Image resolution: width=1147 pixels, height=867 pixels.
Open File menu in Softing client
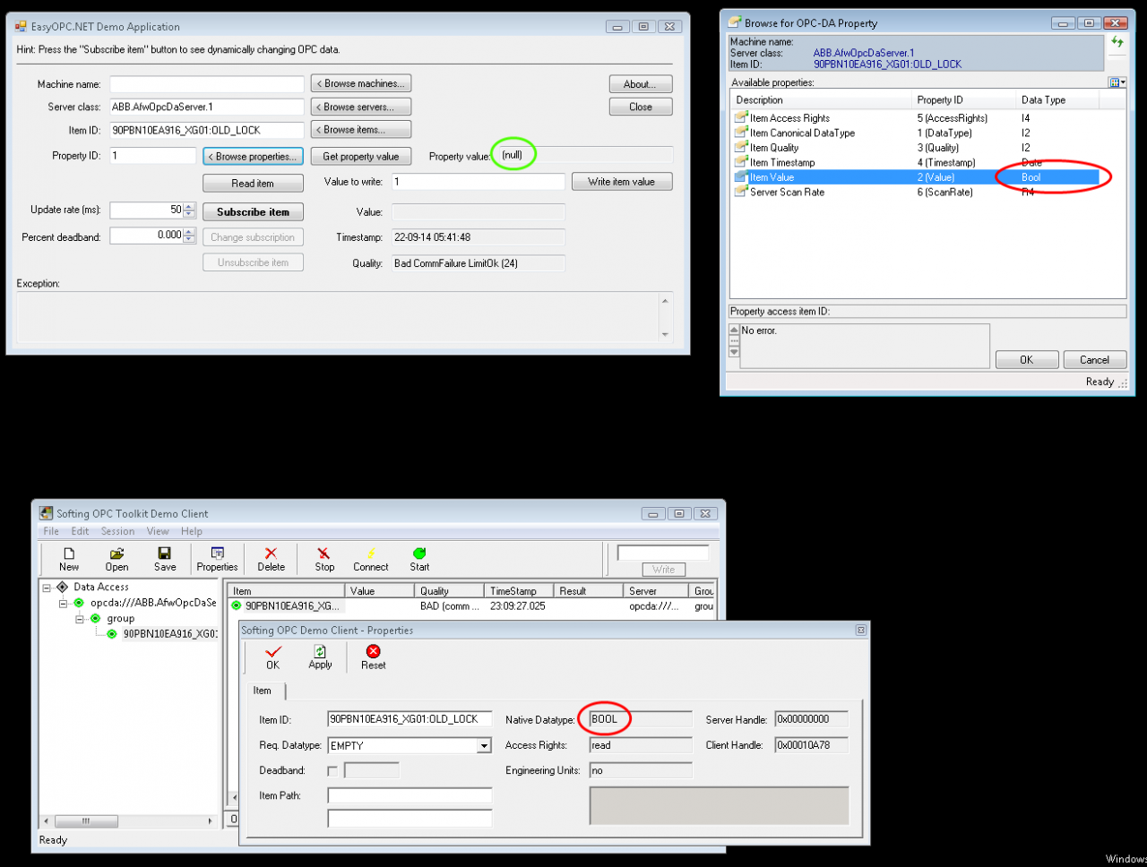(51, 531)
